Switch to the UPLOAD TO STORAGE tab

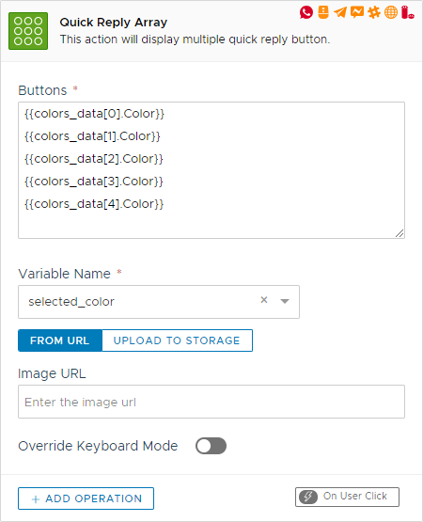pyautogui.click(x=177, y=340)
